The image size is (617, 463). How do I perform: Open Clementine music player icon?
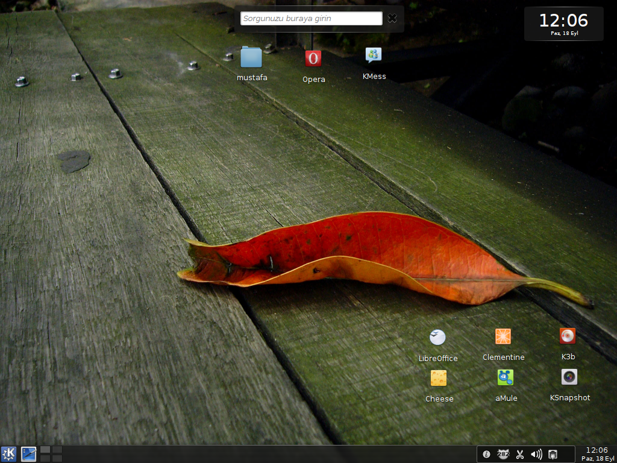[503, 336]
